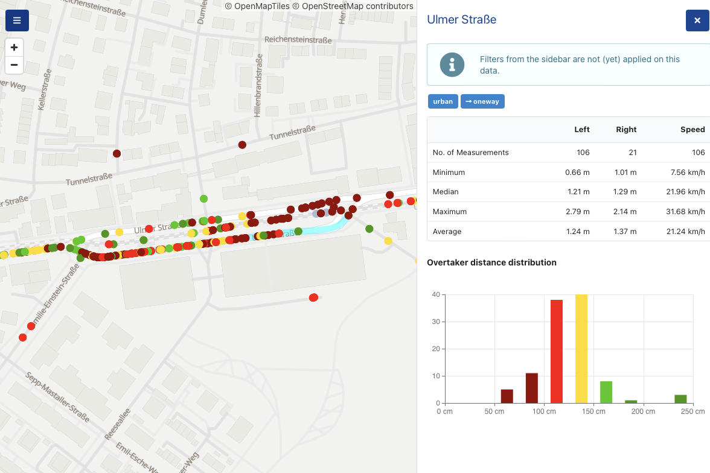Click the Hillenbrandstraße map label
The width and height of the screenshot is (710, 473).
coord(258,86)
